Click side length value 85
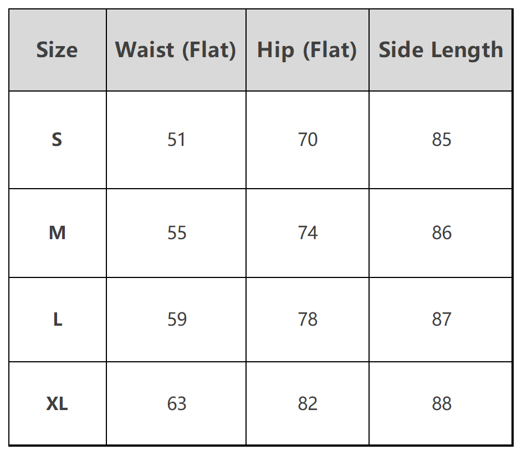The width and height of the screenshot is (522, 455). [x=442, y=139]
